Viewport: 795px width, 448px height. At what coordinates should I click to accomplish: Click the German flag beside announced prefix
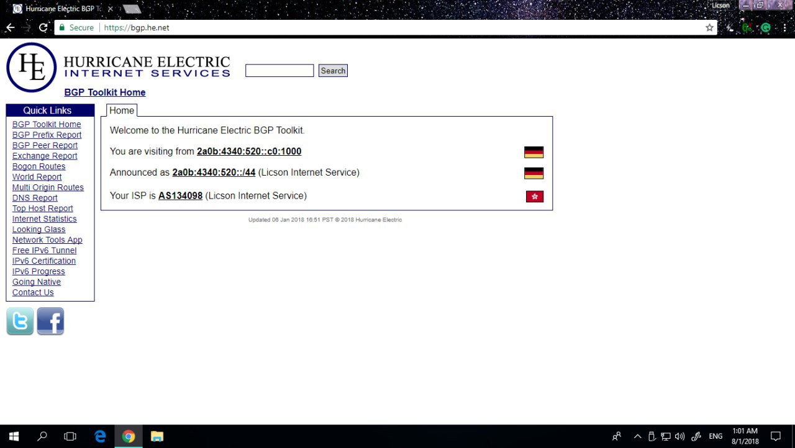[x=534, y=173]
